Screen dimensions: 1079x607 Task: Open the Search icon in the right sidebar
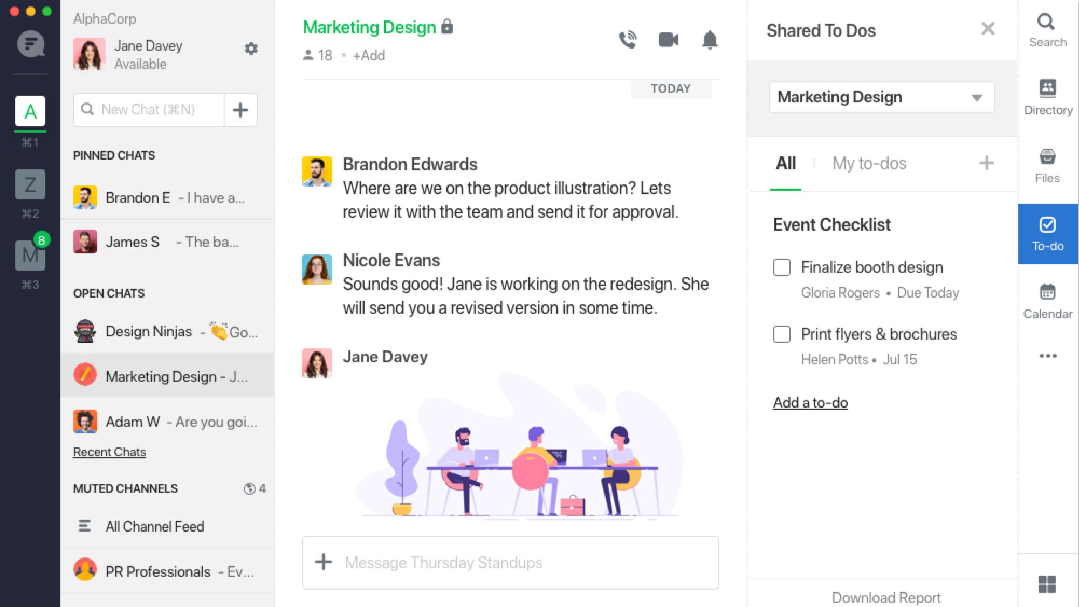(1047, 30)
